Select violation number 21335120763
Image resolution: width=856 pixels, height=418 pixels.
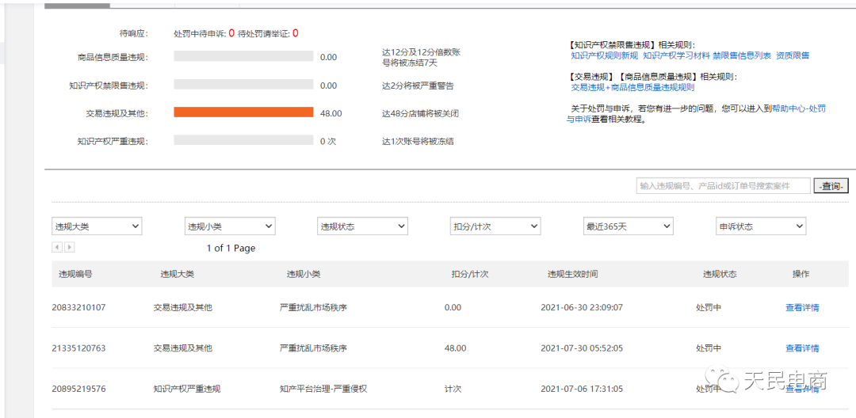click(78, 348)
